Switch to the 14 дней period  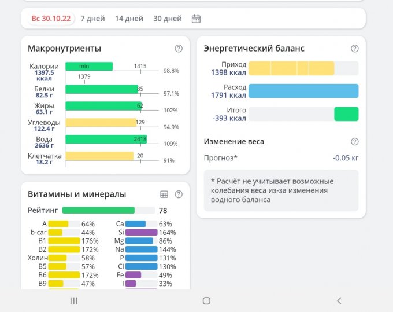click(129, 19)
